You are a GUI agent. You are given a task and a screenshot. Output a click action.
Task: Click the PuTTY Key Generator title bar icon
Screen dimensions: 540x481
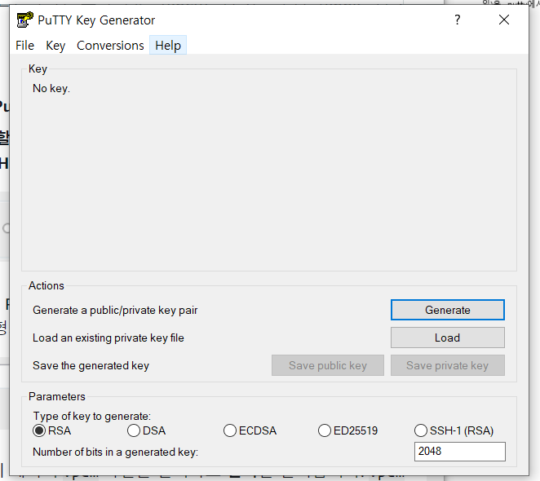click(x=24, y=20)
